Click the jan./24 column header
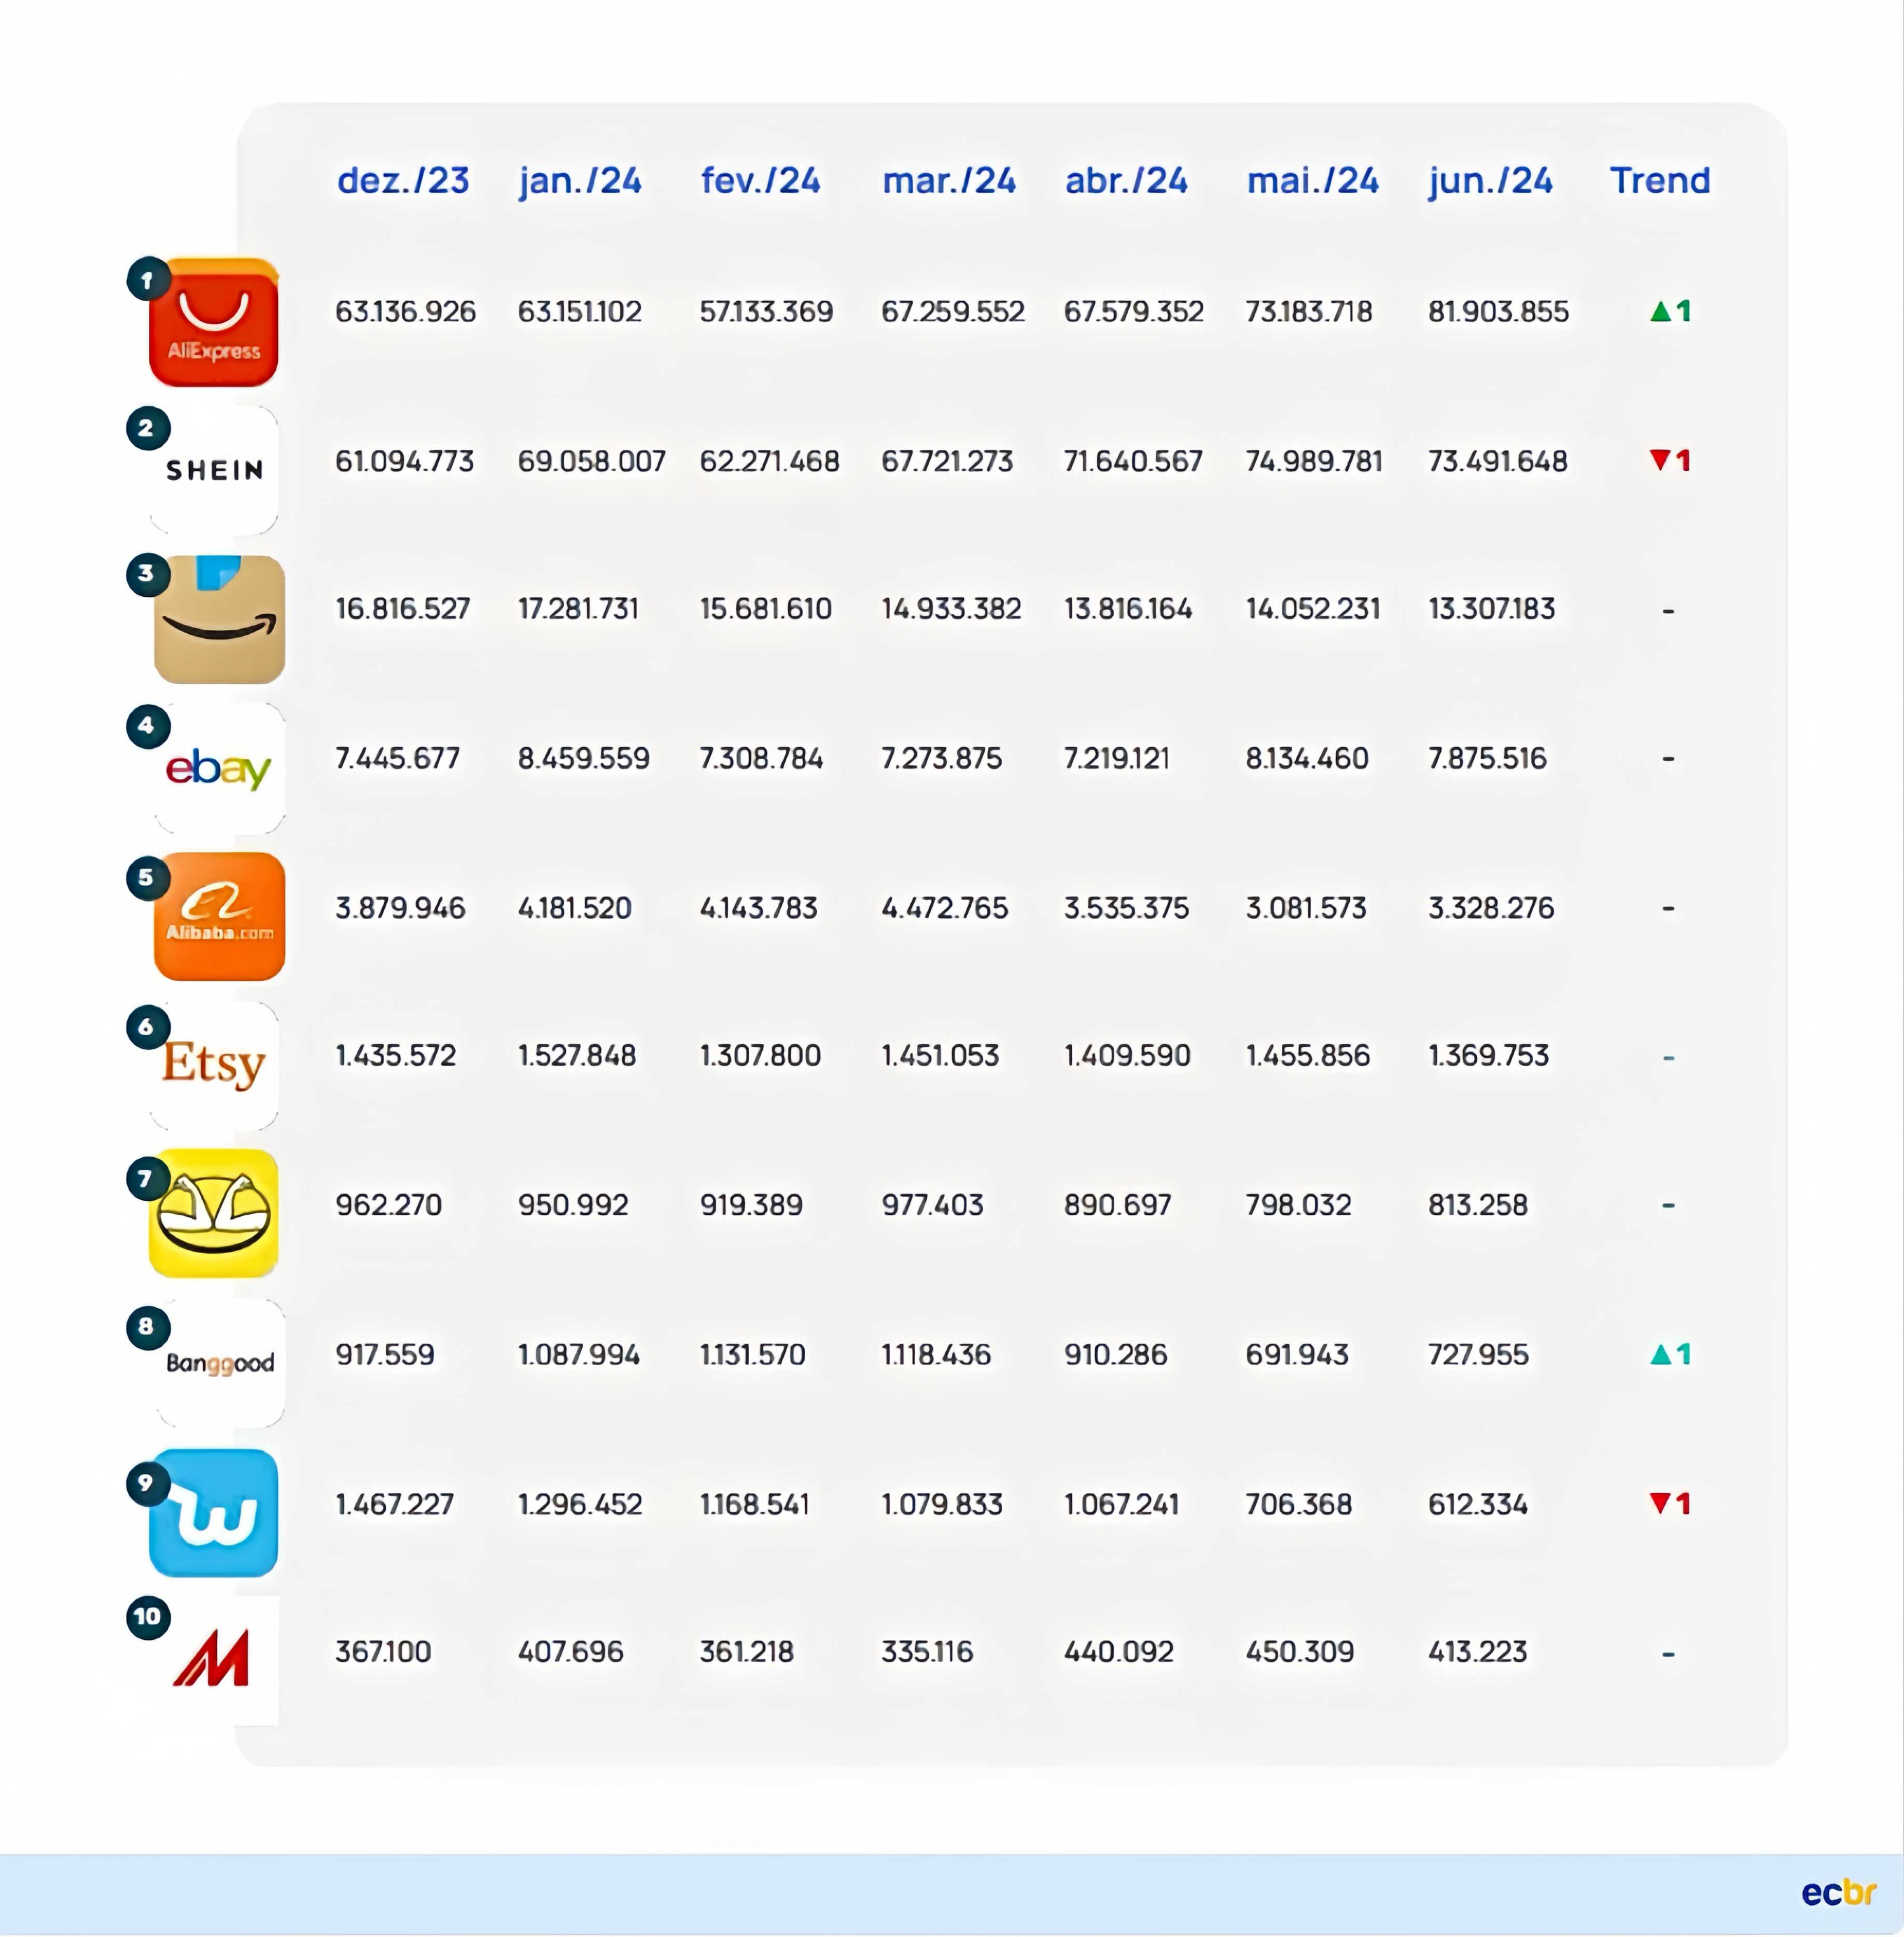Image resolution: width=1904 pixels, height=1937 pixels. pos(580,181)
